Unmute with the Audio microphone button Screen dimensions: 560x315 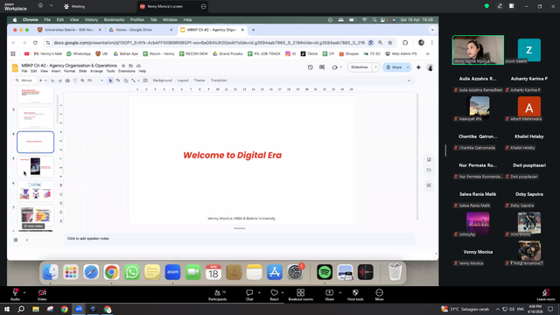[x=15, y=294]
